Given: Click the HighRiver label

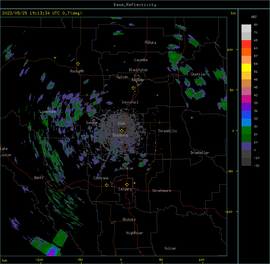Looking at the screenshot, I should 135,233.
